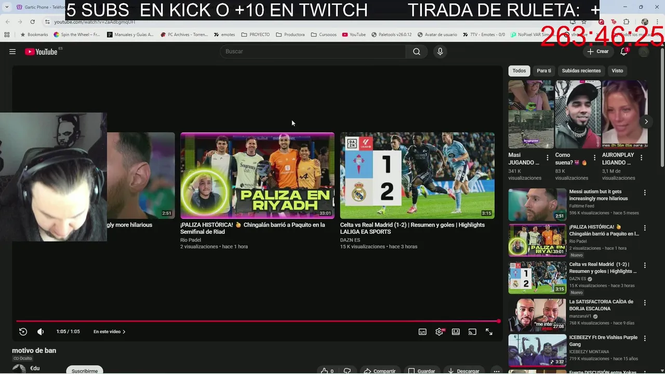Image resolution: width=665 pixels, height=374 pixels.
Task: Open options for AURONPLAY LIGANDO short
Action: [x=641, y=158]
